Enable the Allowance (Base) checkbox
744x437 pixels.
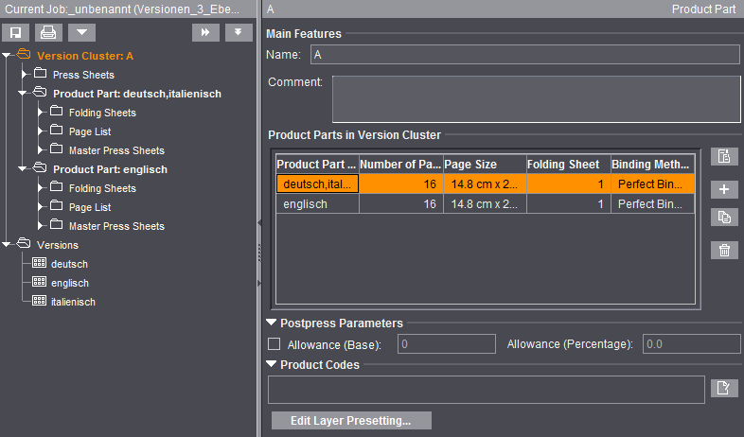(x=275, y=344)
